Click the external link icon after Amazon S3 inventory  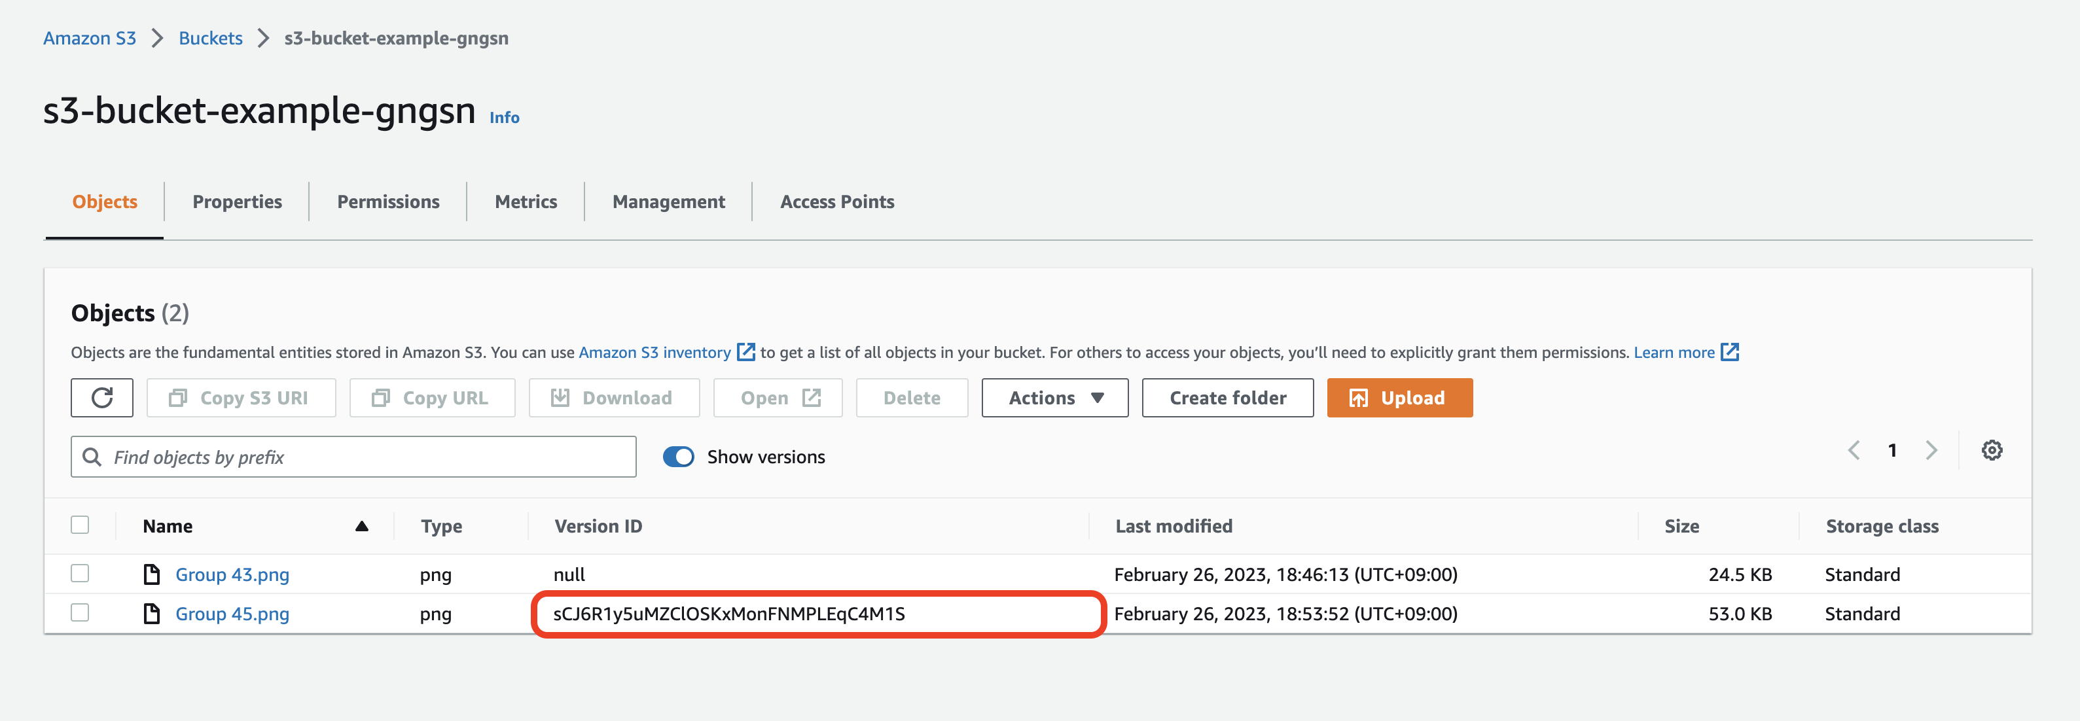[x=746, y=352]
